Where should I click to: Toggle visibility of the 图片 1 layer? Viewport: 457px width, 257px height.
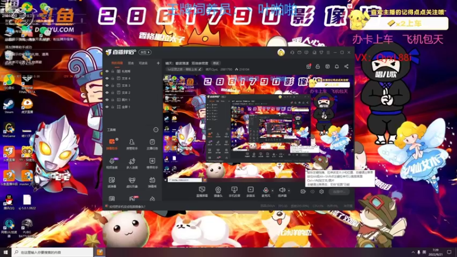click(x=107, y=99)
